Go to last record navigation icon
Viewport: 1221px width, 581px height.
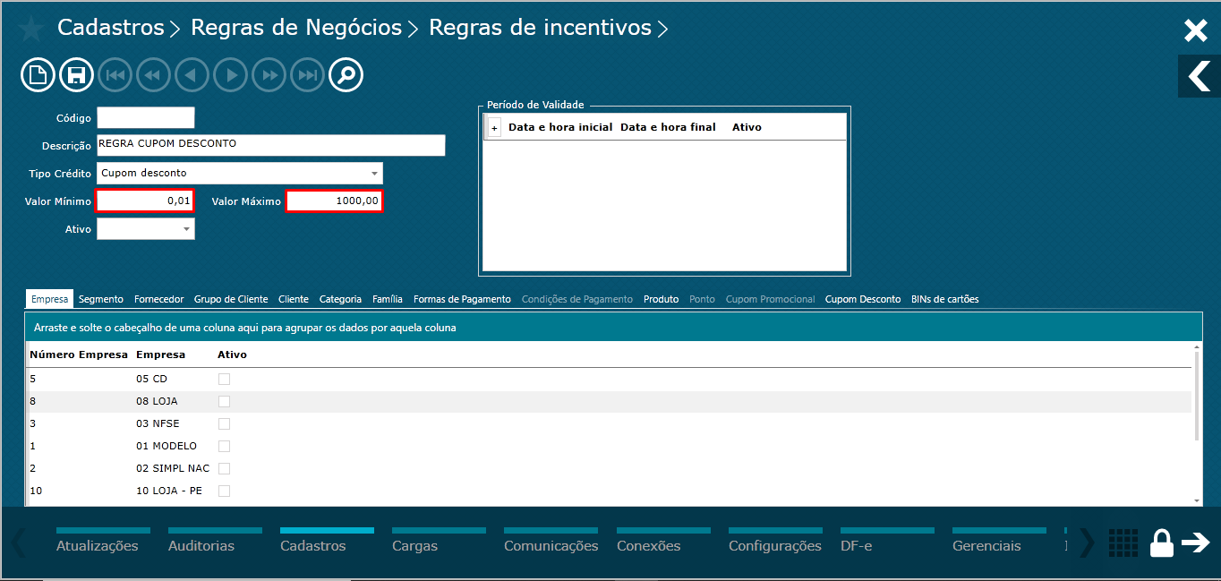click(x=308, y=75)
